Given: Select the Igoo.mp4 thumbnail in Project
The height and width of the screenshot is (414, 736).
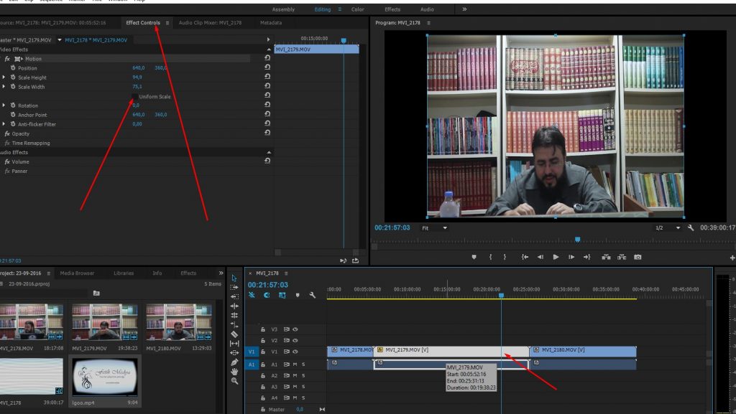Looking at the screenshot, I should click(105, 377).
